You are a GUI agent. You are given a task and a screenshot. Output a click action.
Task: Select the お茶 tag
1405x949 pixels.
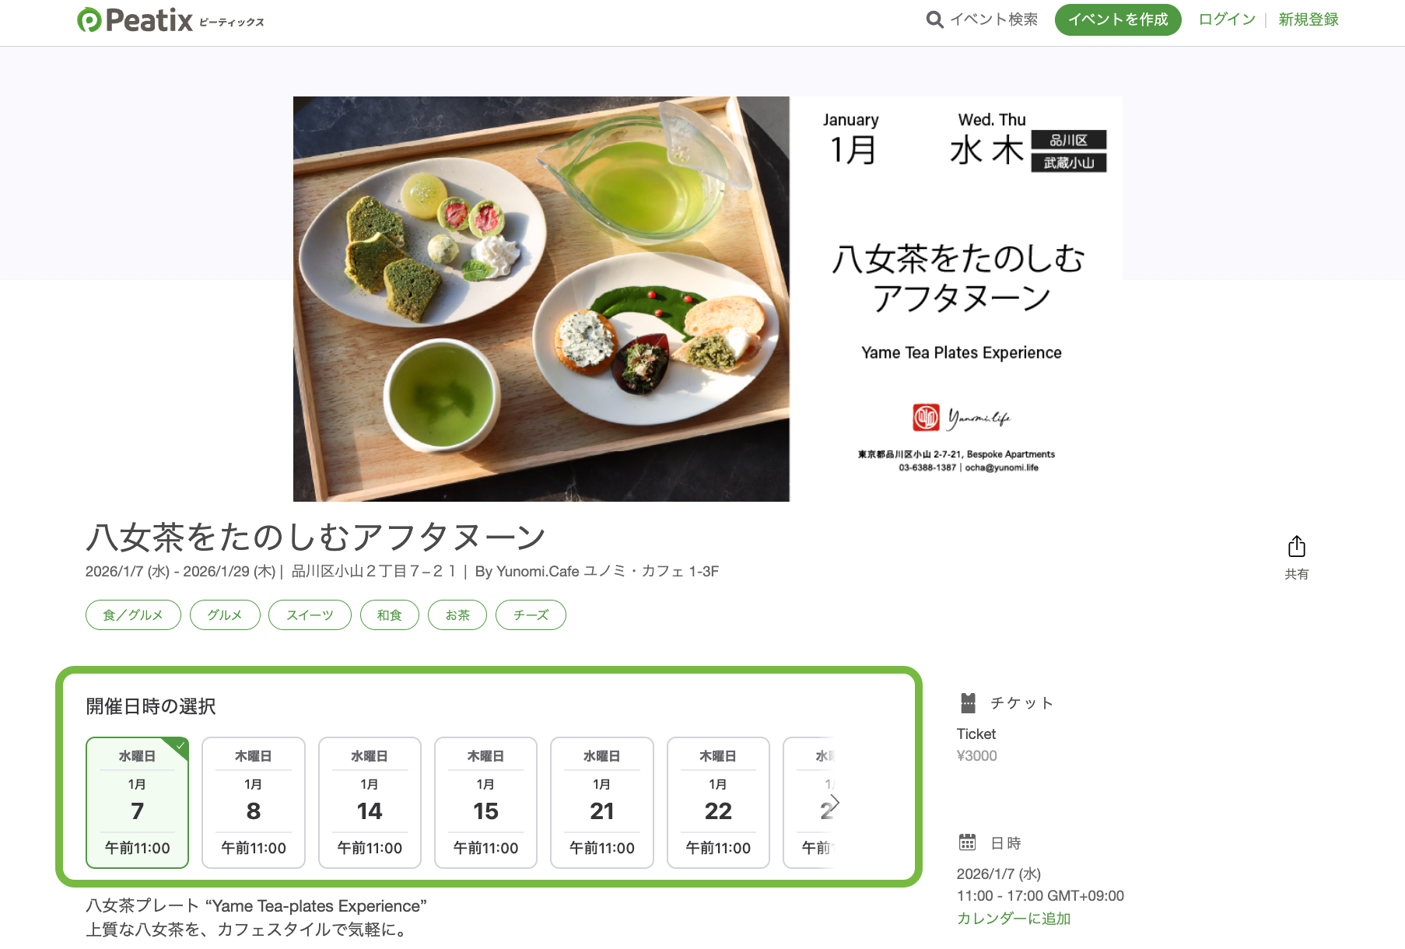pos(457,615)
